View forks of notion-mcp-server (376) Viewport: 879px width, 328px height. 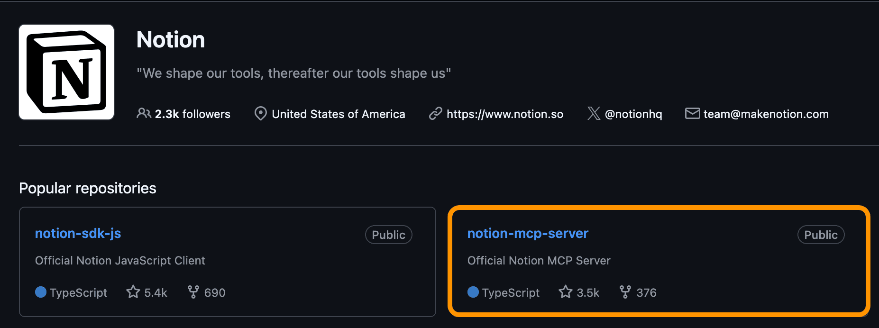(639, 292)
